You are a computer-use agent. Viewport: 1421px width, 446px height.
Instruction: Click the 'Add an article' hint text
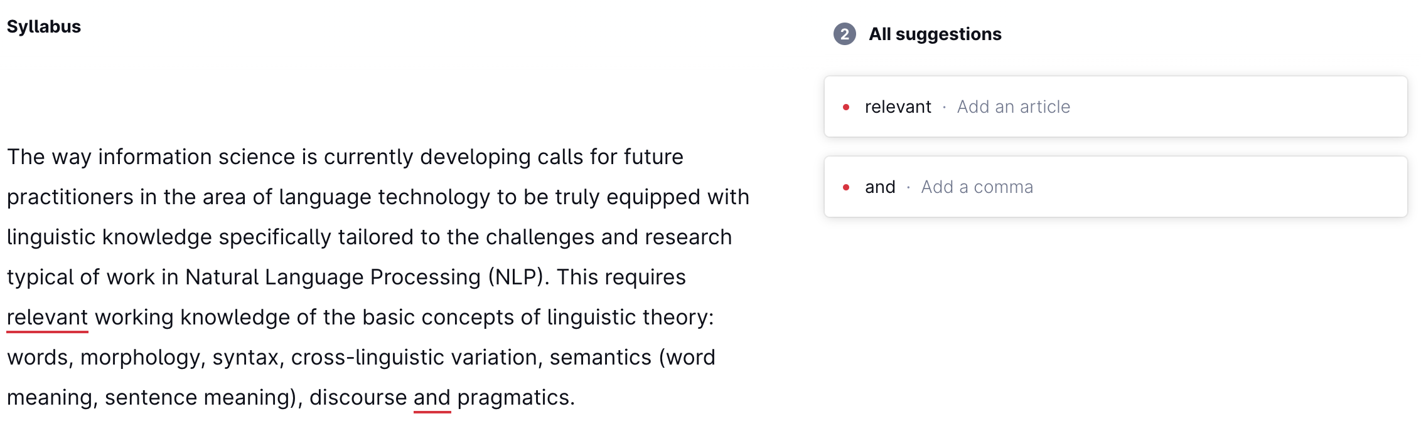click(x=1013, y=107)
